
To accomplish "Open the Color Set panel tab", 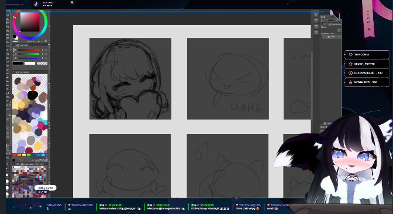I will (27, 164).
